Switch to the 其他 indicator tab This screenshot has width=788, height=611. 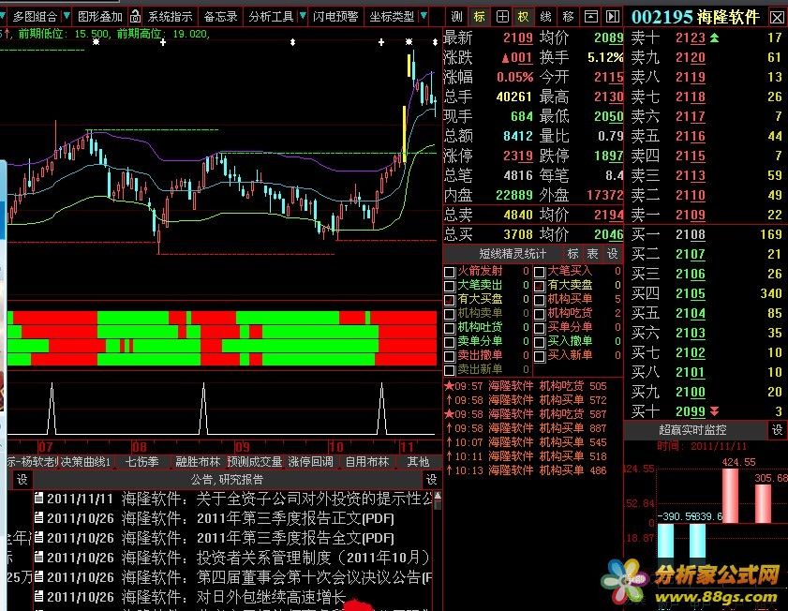418,461
